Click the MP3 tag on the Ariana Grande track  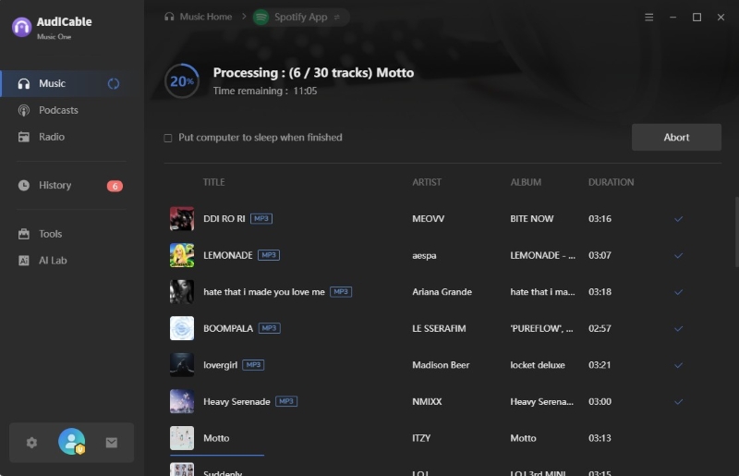[x=341, y=291]
